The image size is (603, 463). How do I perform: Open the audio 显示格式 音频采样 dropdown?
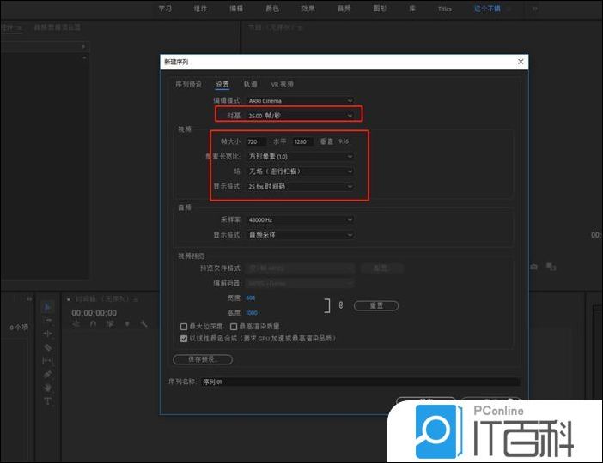pos(301,234)
